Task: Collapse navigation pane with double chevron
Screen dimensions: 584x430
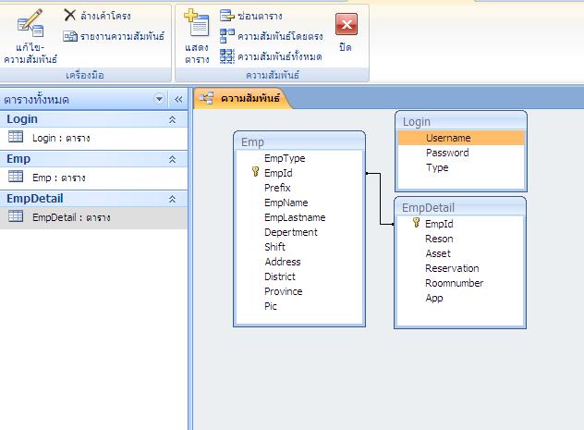Action: [x=178, y=99]
